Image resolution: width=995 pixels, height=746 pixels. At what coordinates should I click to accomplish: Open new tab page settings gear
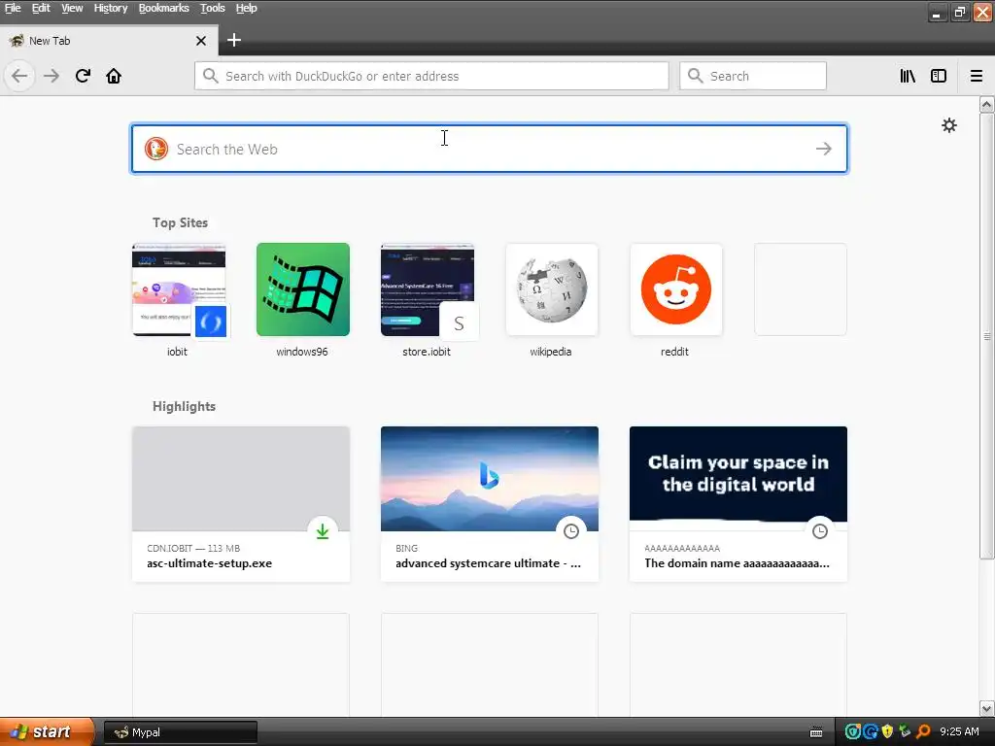point(949,125)
